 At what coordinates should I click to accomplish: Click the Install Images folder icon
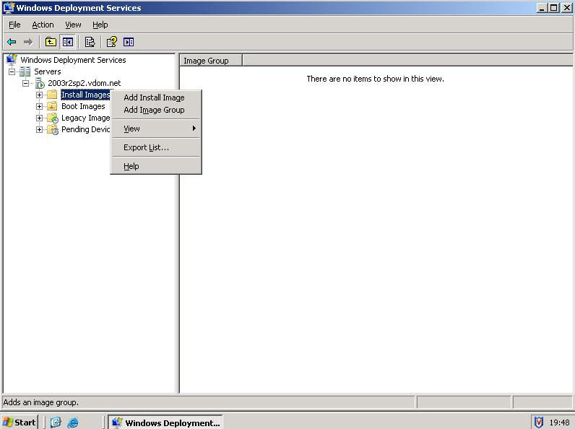coord(52,95)
